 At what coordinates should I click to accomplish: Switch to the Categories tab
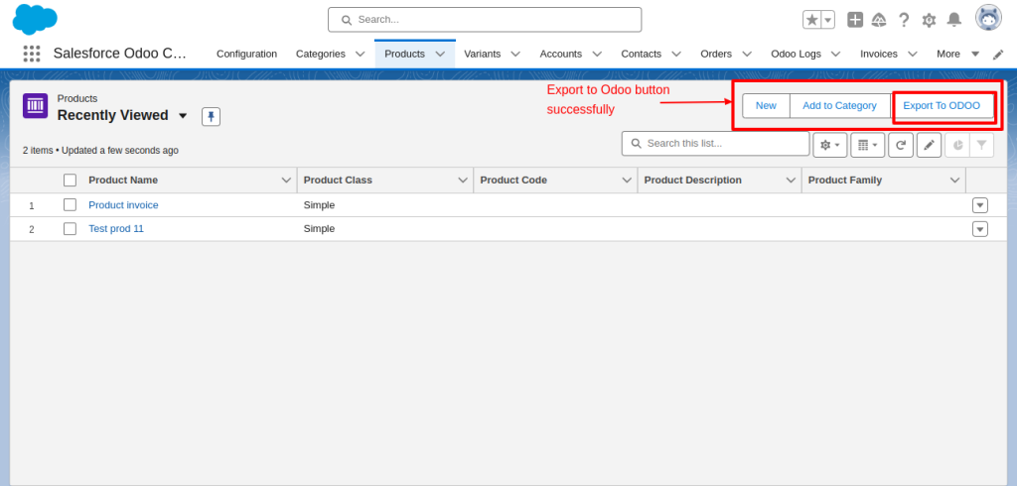point(321,54)
